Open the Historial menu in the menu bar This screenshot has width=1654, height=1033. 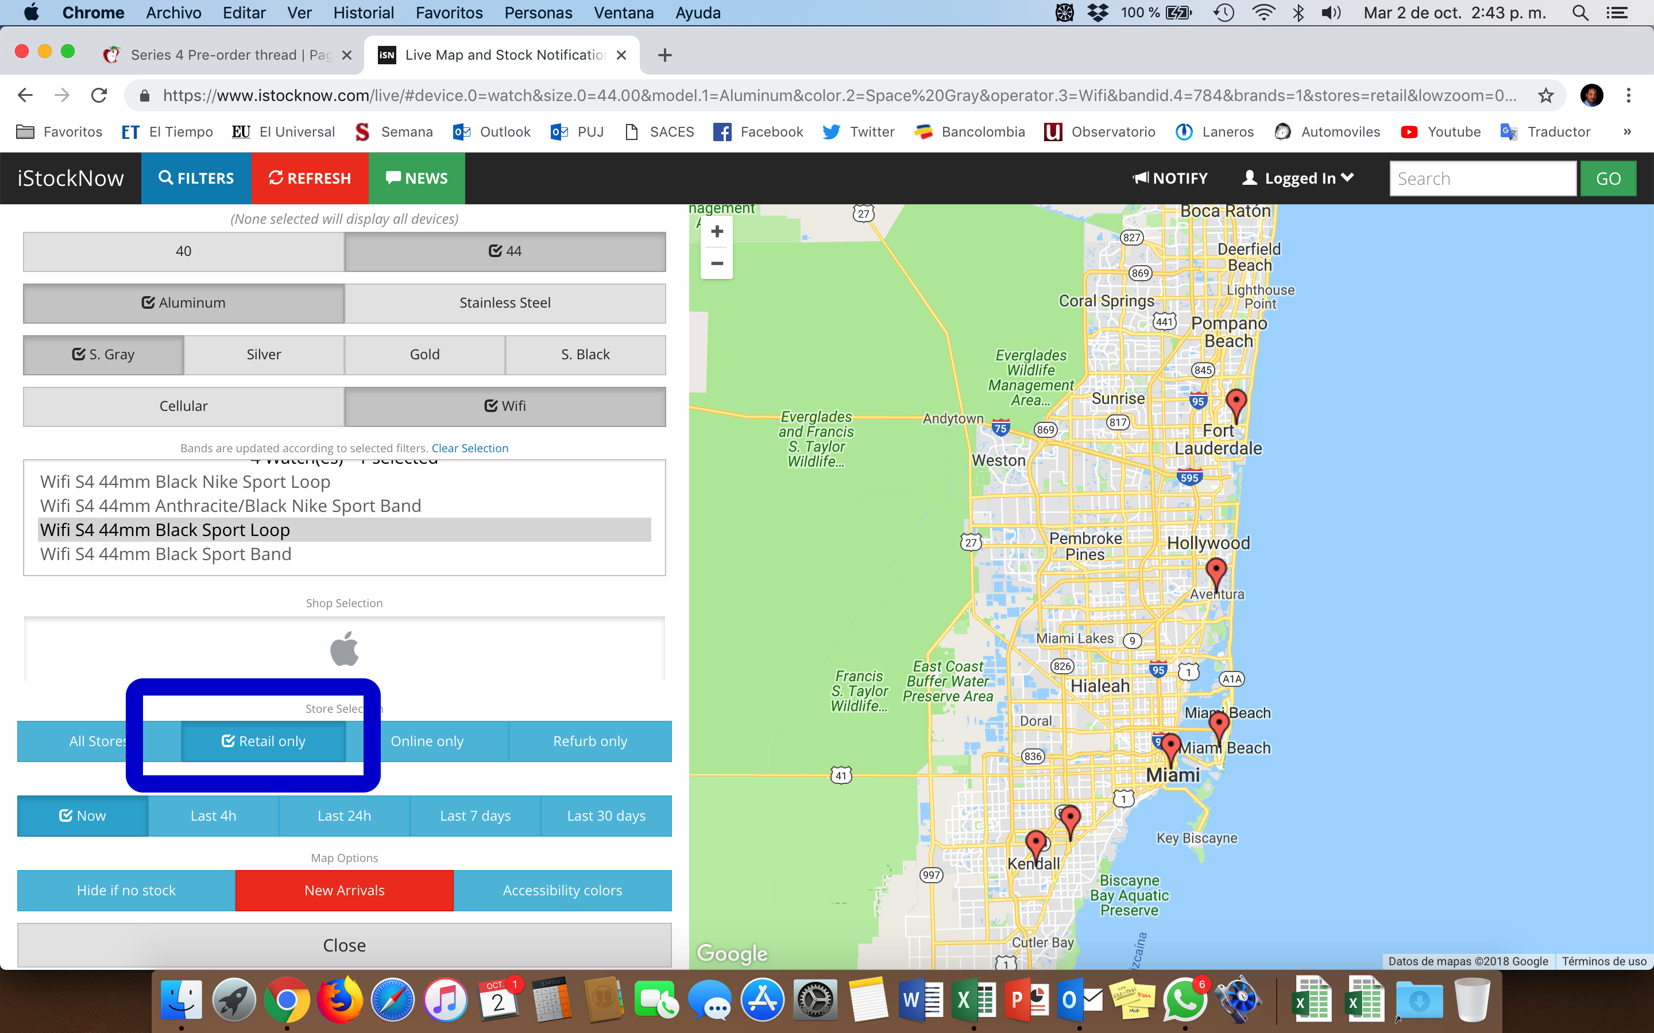(363, 13)
